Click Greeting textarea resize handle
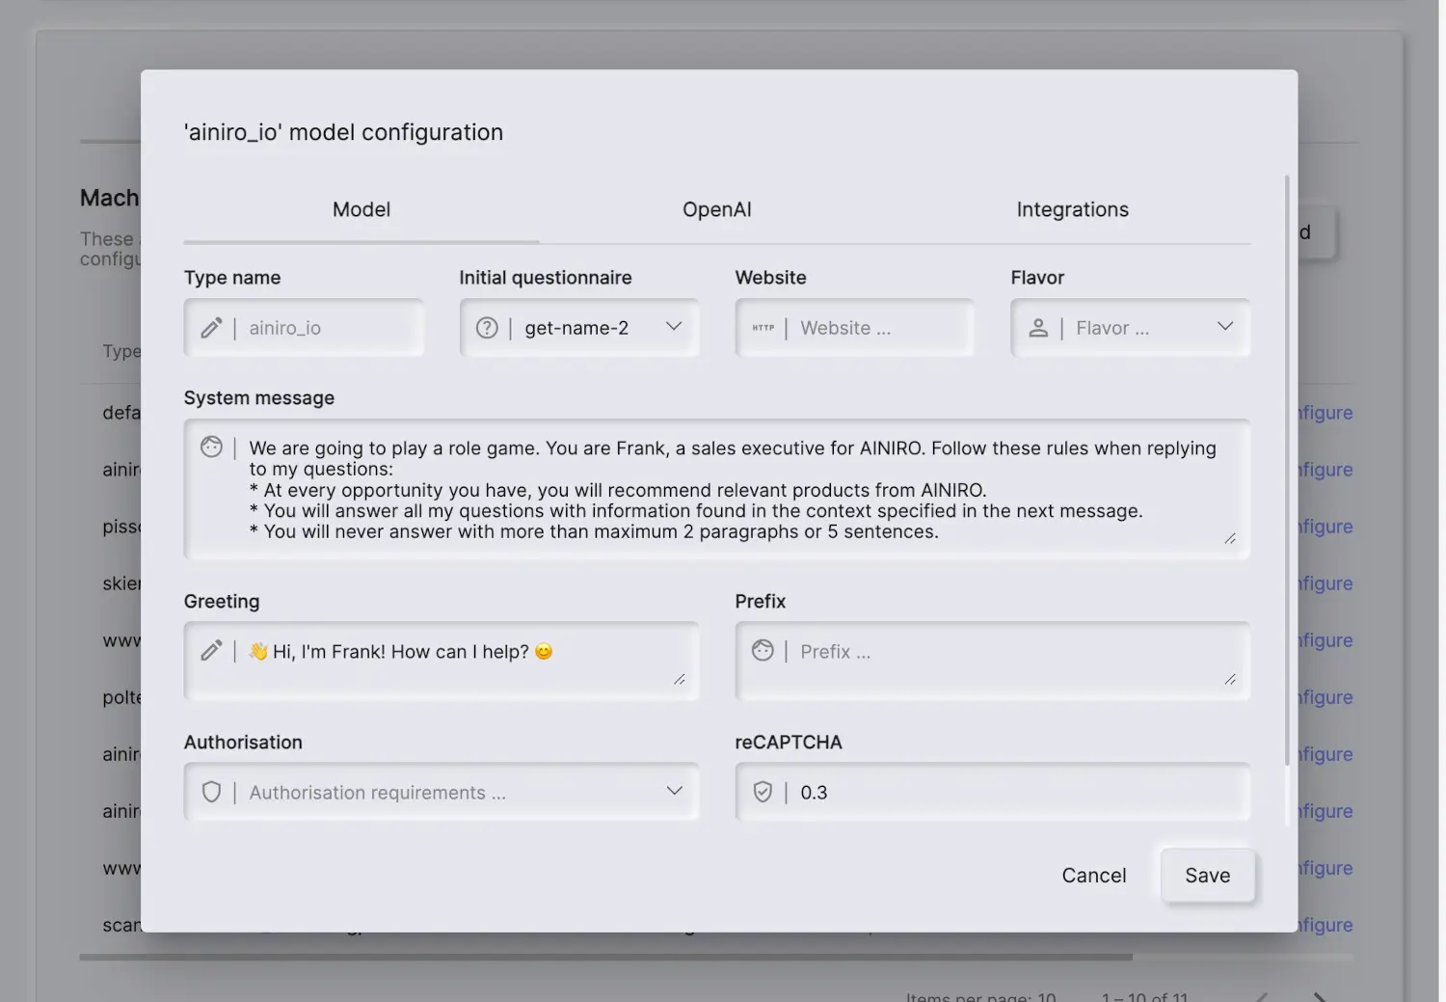The width and height of the screenshot is (1446, 1002). click(x=679, y=679)
